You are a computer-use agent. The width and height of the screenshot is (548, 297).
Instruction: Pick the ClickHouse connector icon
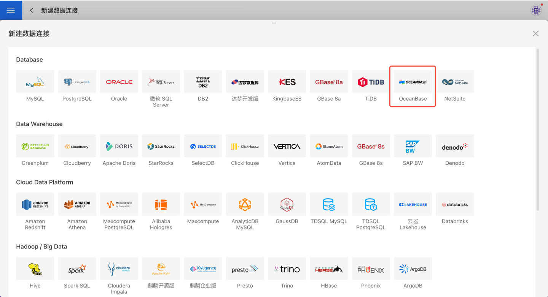pos(245,146)
